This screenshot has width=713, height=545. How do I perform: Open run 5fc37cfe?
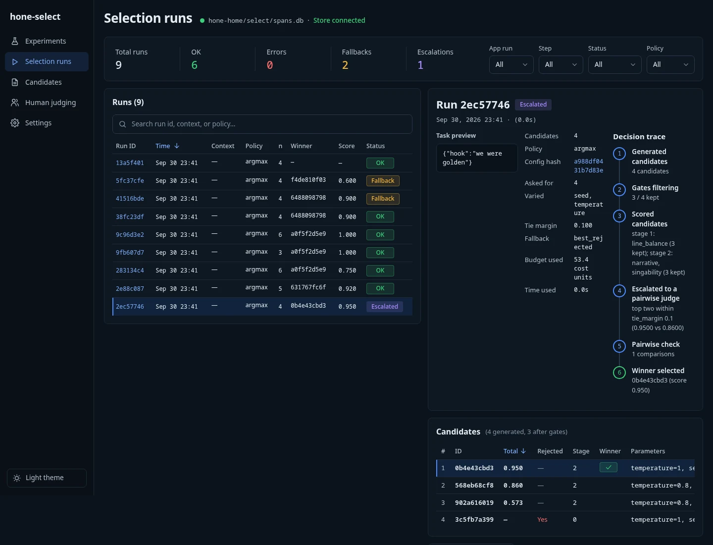pos(130,181)
